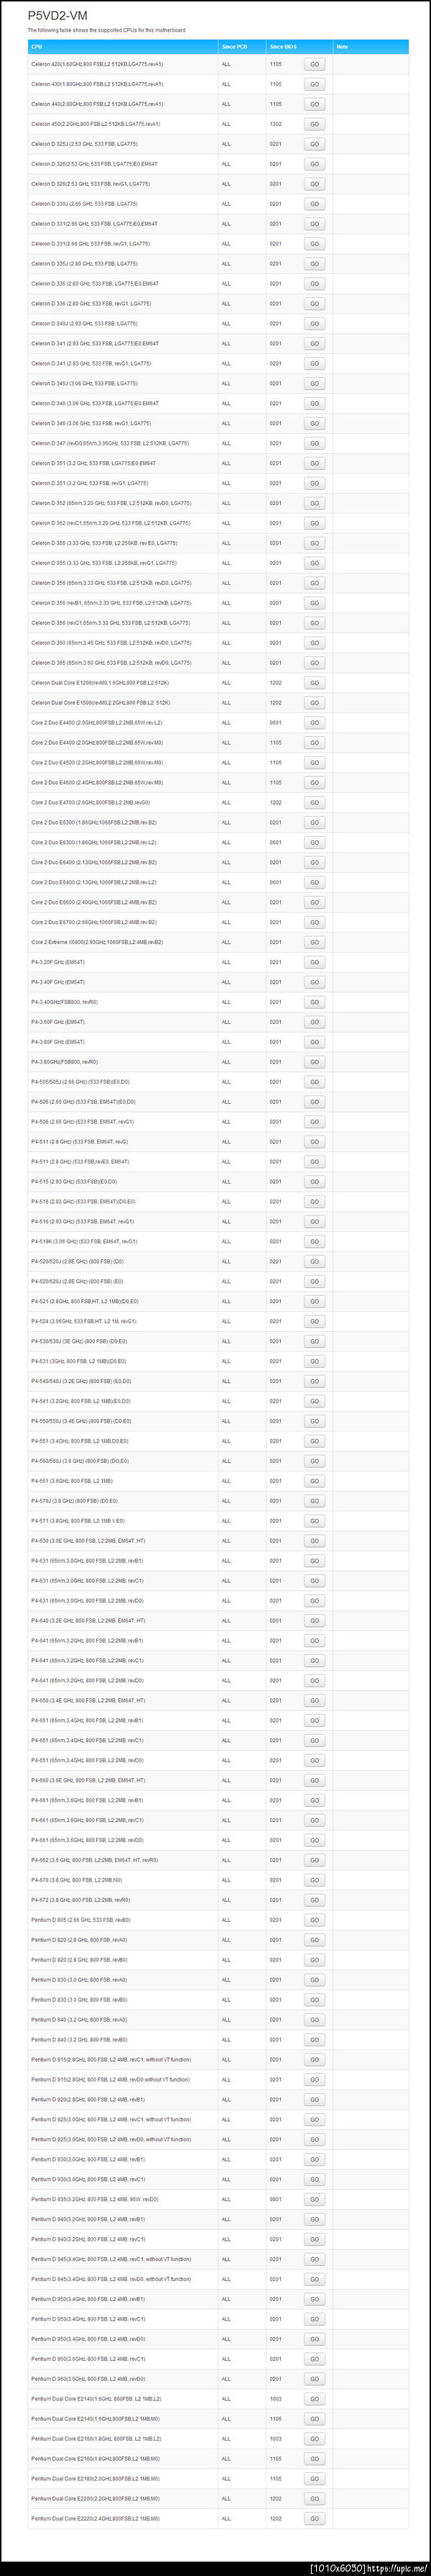This screenshot has width=431, height=2576.
Task: Hit GO for Pentium Dual Core E2220
Action: coord(315,2519)
